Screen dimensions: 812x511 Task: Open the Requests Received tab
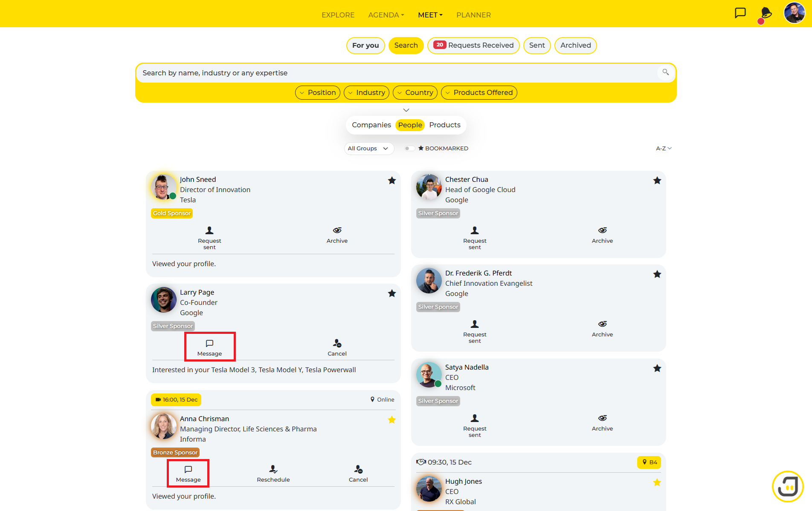pyautogui.click(x=473, y=46)
